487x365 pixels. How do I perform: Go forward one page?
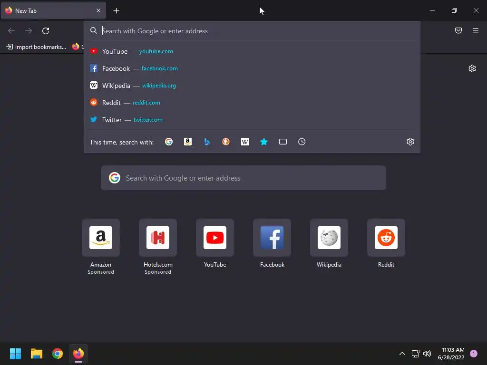[29, 31]
